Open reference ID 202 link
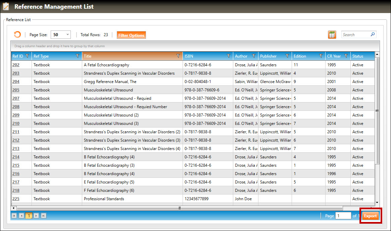Image resolution: width=391 pixels, height=231 pixels. [x=16, y=65]
